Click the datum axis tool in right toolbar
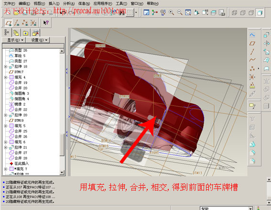 (252, 52)
